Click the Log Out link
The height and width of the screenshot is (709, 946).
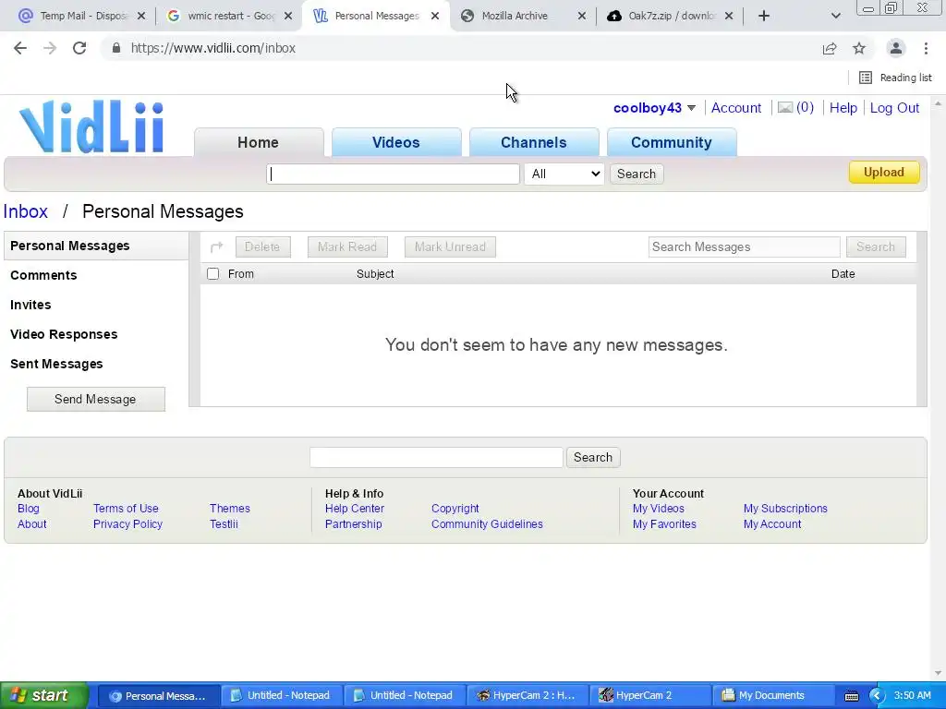click(x=894, y=108)
